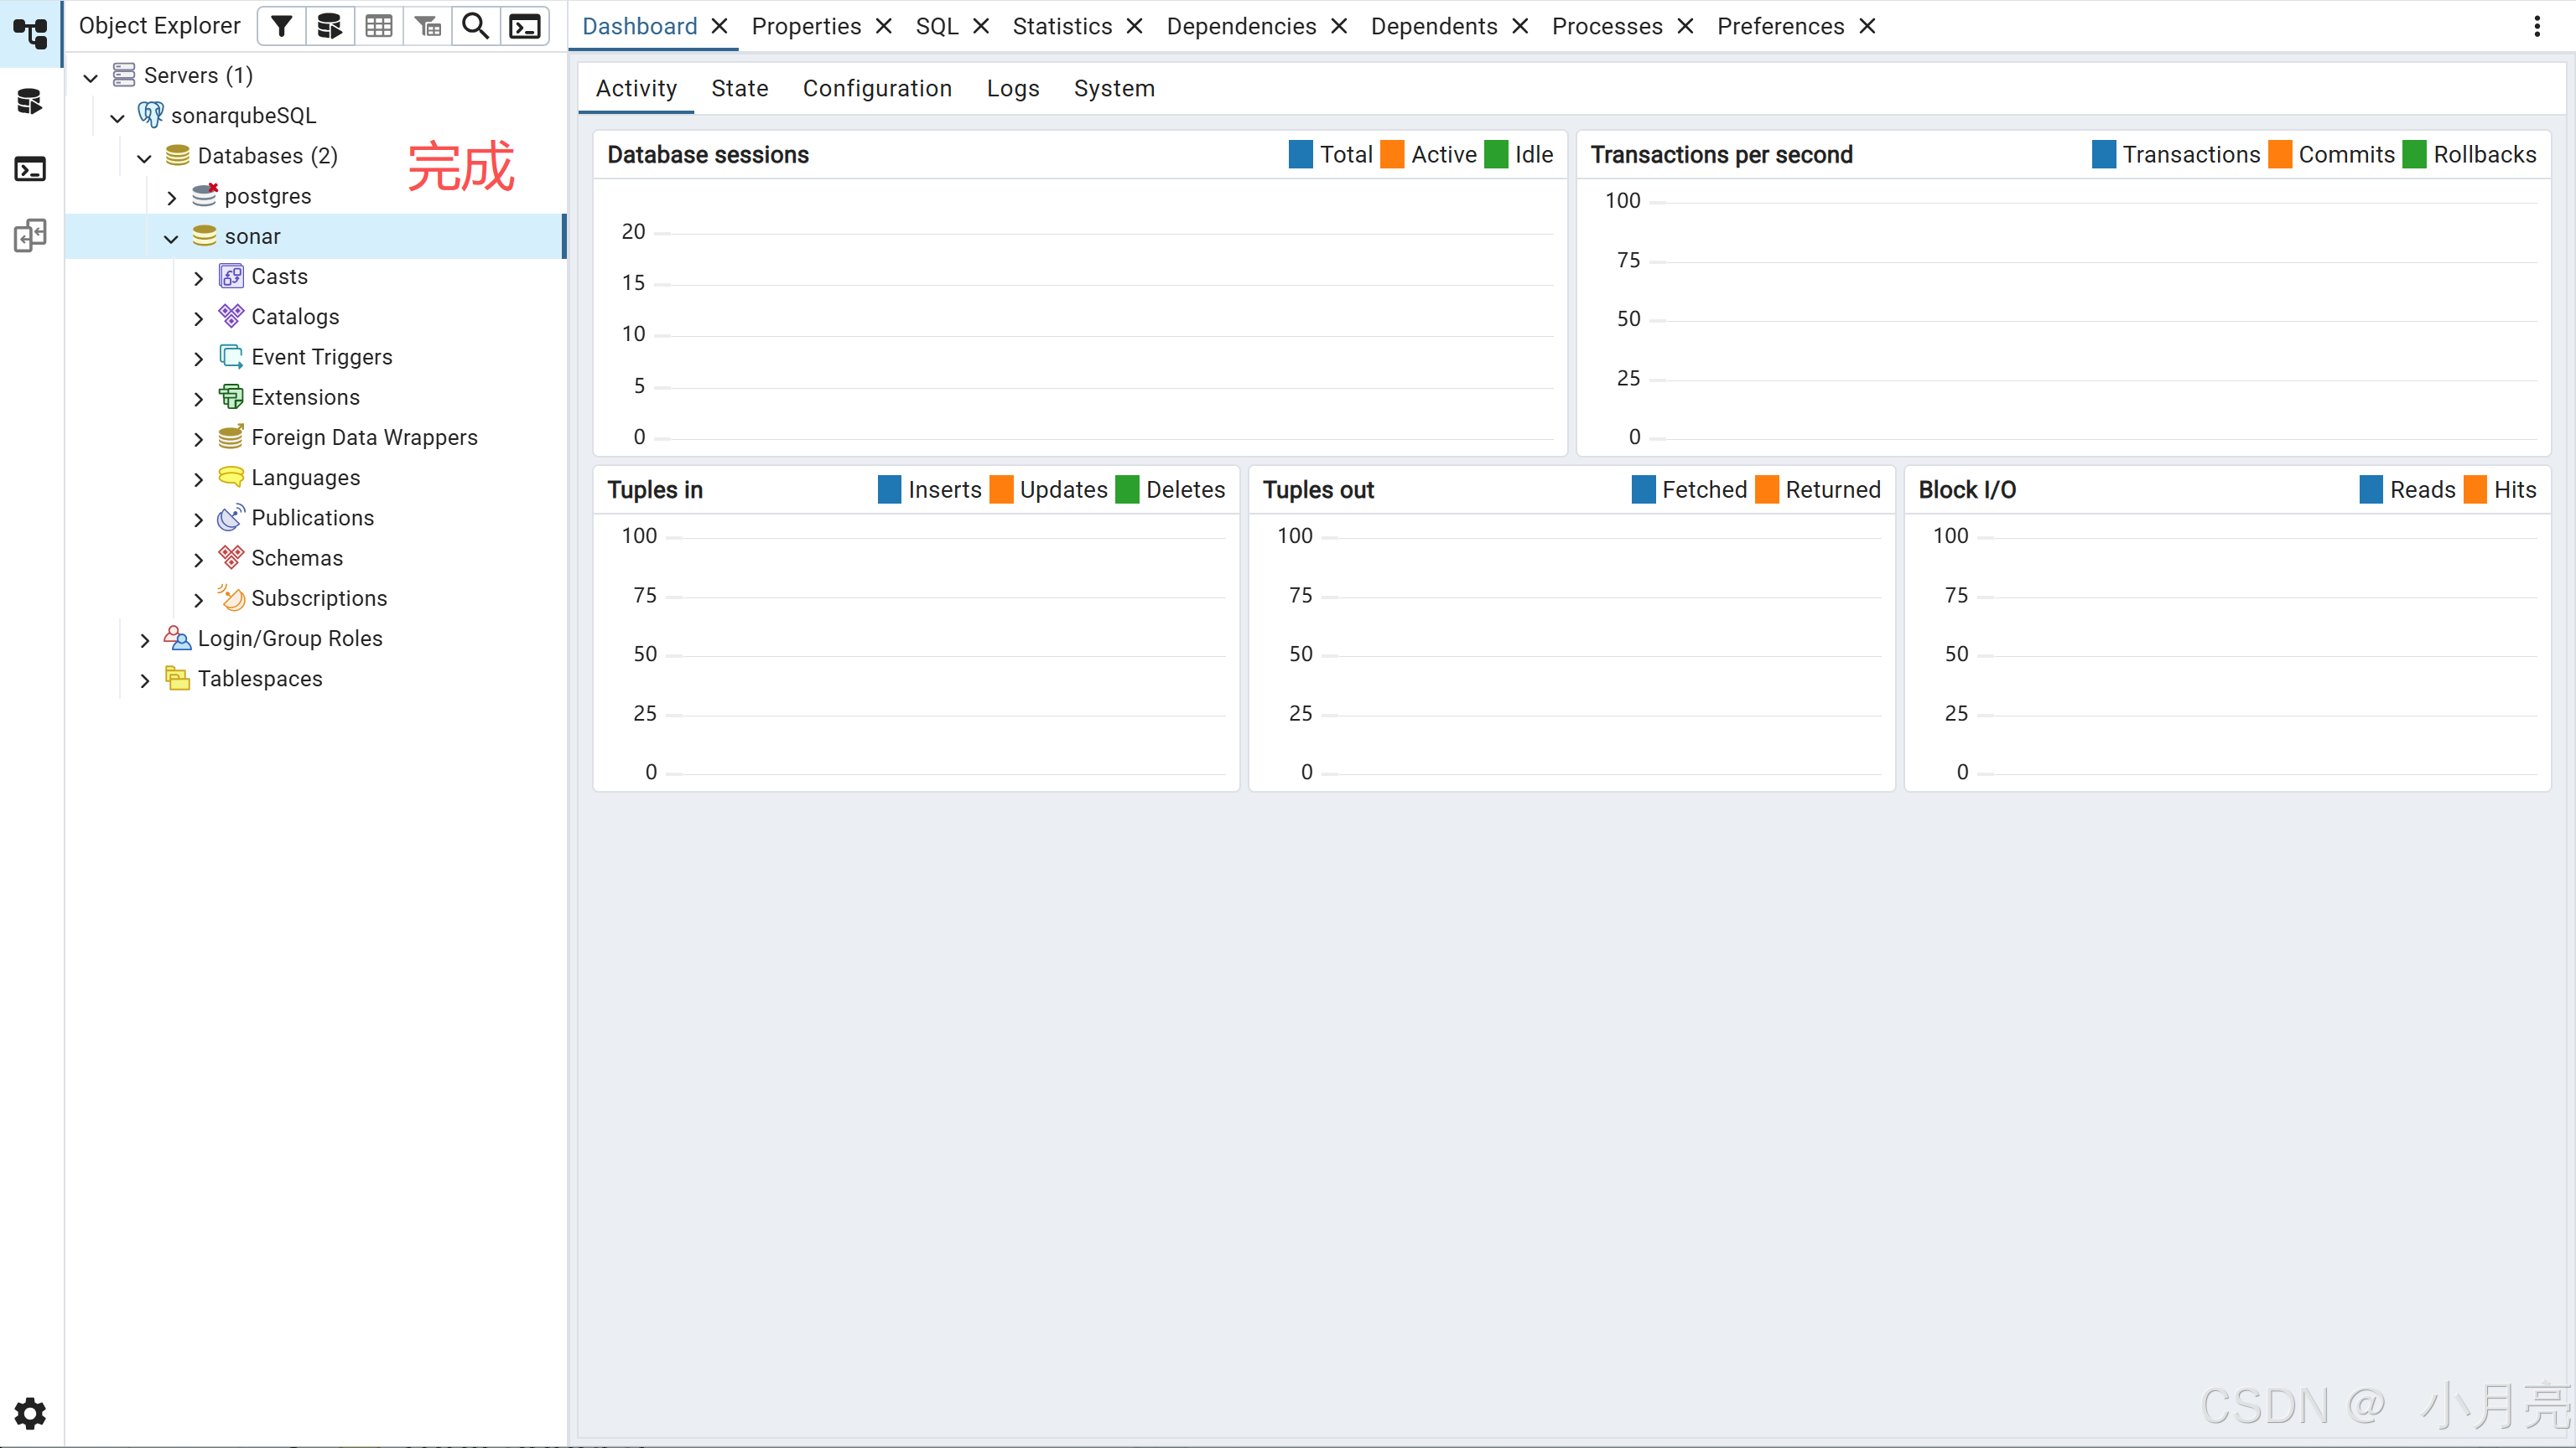Click the Subscriptions node icon
Viewport: 2576px width, 1448px height.
(x=231, y=597)
